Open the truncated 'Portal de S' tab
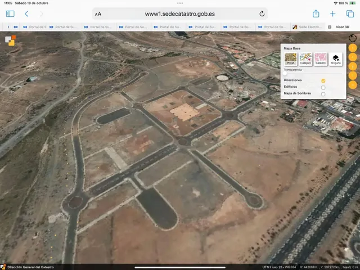The width and height of the screenshot is (360, 270). [34, 27]
